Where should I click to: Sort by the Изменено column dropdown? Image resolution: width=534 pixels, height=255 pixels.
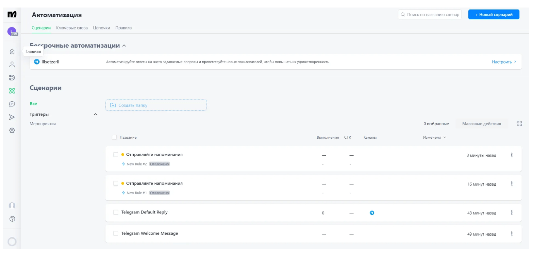[434, 137]
